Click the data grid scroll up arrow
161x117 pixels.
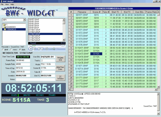(158, 12)
